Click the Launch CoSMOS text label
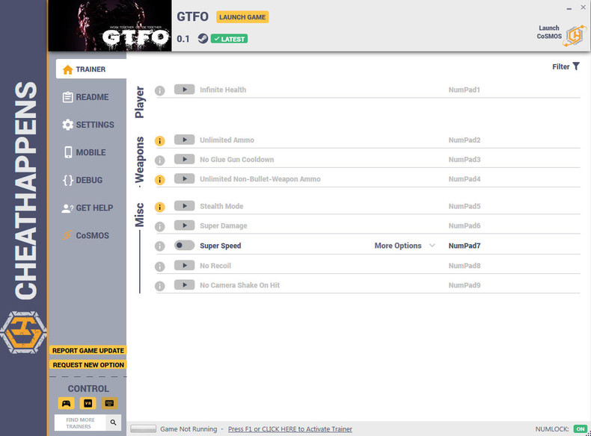This screenshot has height=436, width=591. 549,32
